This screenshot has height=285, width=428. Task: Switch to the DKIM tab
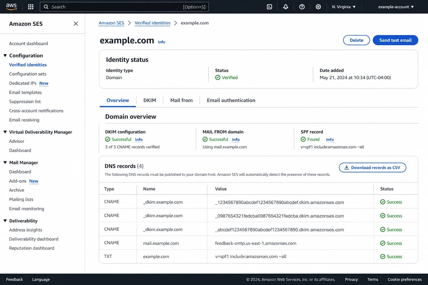click(x=150, y=100)
